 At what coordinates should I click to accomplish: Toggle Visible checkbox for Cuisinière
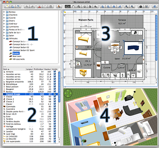click(55, 109)
